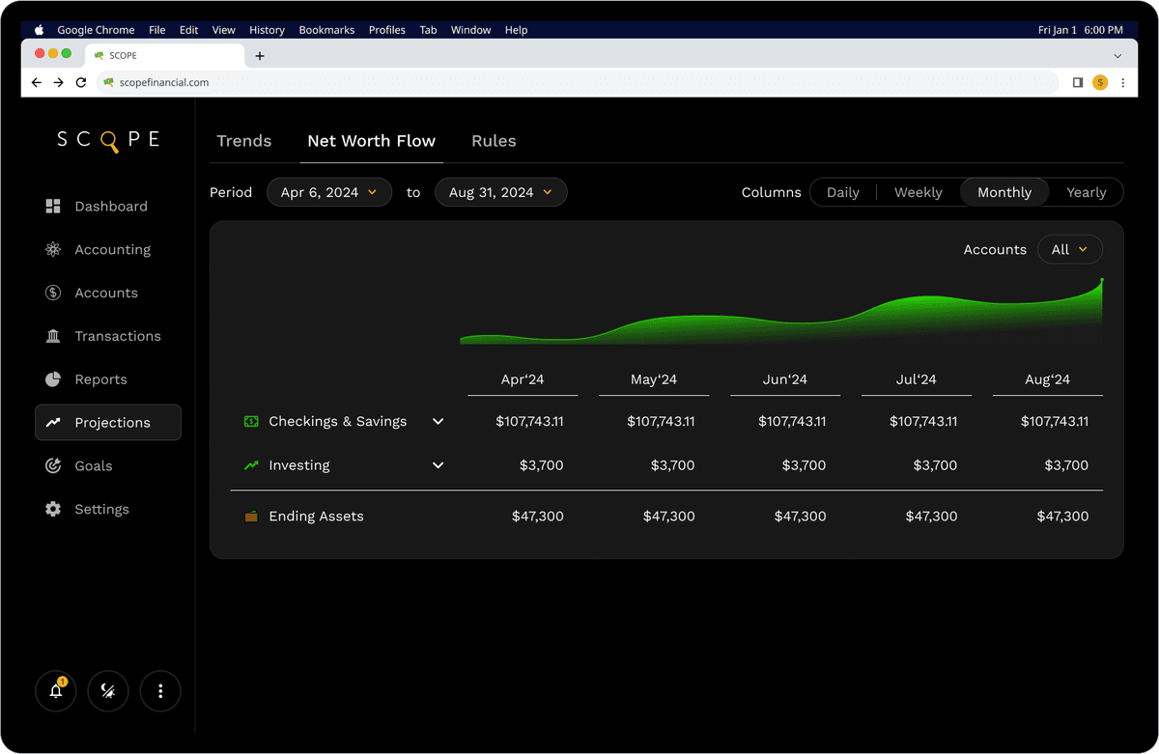Open the Apr 6, 2024 period dropdown
1159x754 pixels.
pos(329,192)
